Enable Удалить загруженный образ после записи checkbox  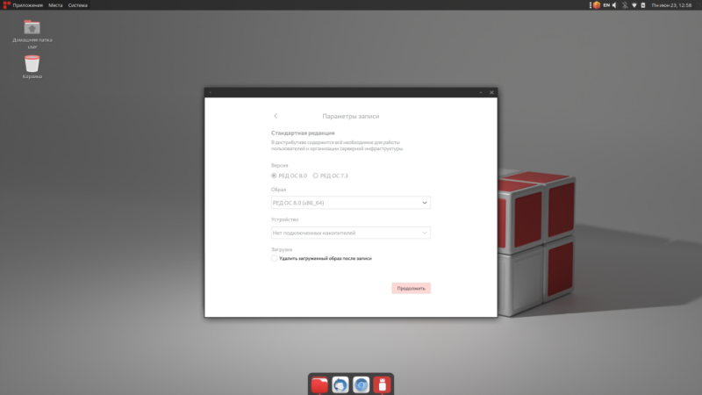click(275, 259)
